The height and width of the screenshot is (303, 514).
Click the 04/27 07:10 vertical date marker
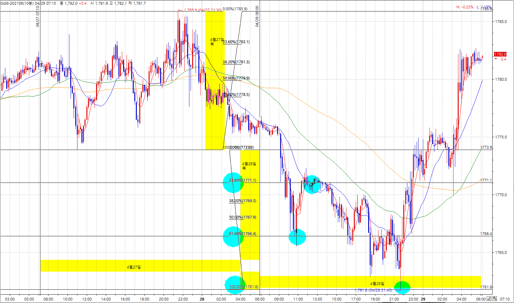38,16
